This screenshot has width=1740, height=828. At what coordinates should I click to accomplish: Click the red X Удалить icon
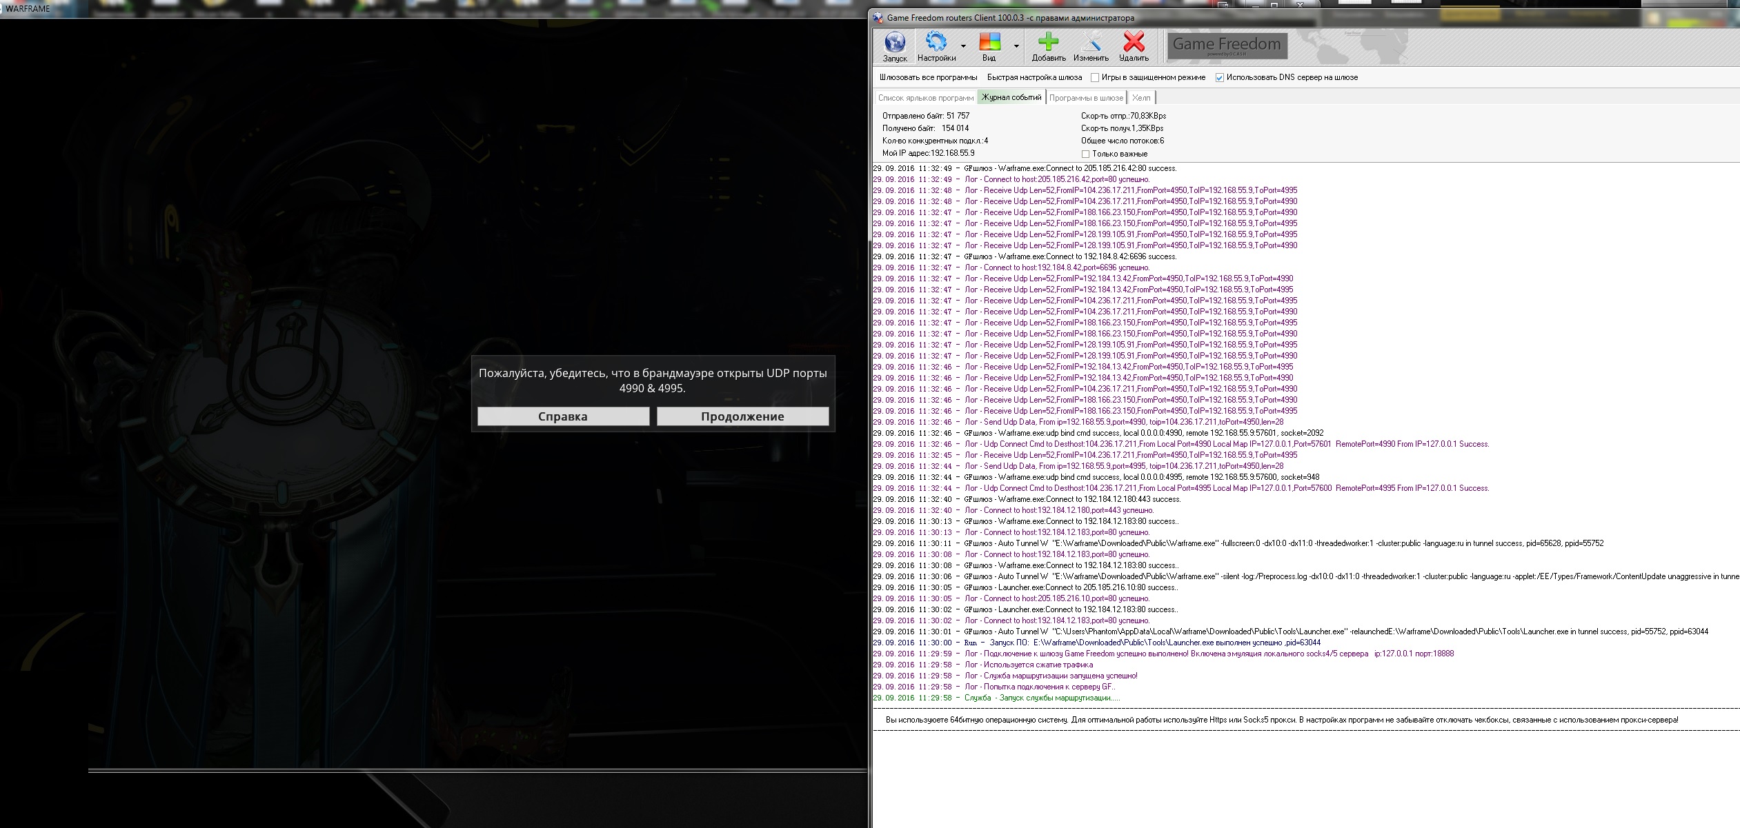[x=1134, y=42]
